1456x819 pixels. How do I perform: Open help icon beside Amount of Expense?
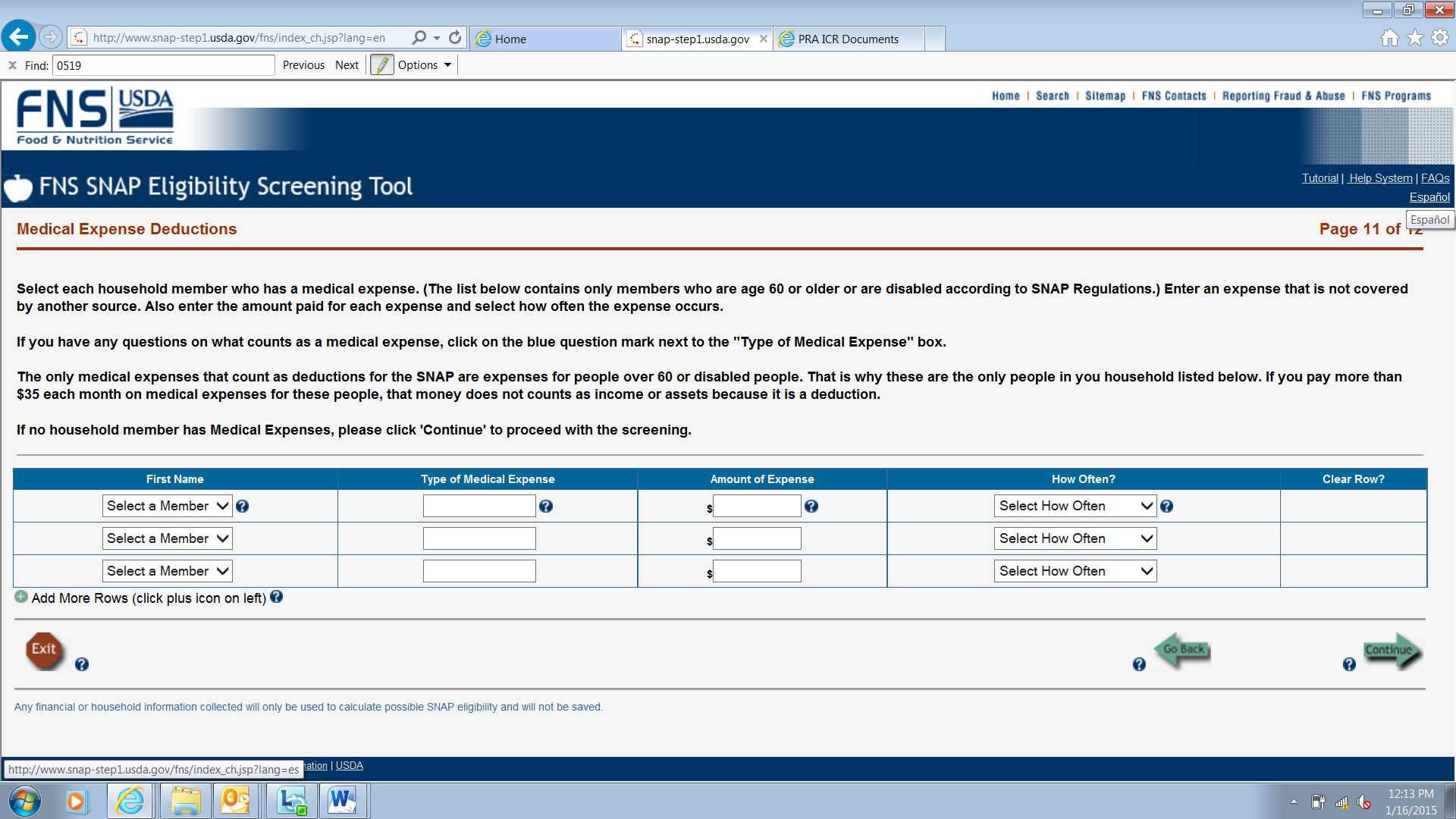[811, 507]
